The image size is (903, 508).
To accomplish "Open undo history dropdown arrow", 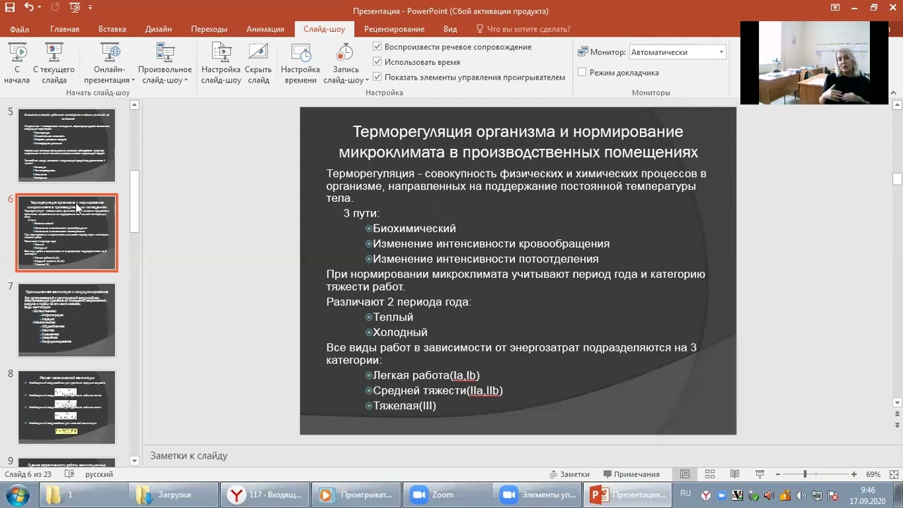I will tap(40, 8).
